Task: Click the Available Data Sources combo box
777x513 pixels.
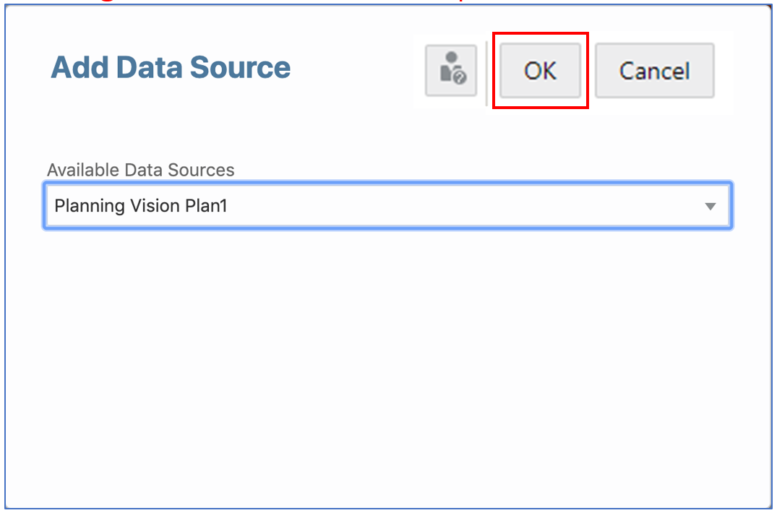Action: [361, 206]
